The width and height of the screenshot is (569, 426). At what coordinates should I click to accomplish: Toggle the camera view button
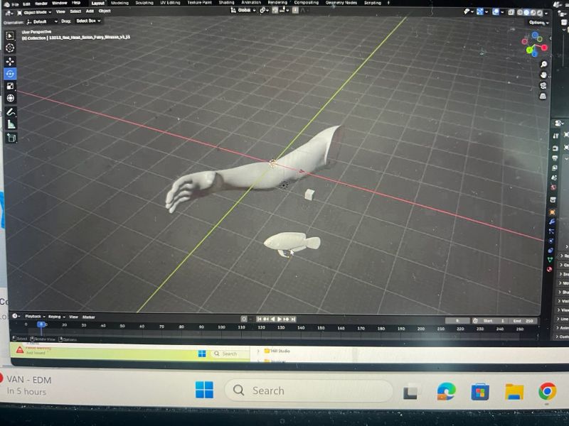[544, 85]
